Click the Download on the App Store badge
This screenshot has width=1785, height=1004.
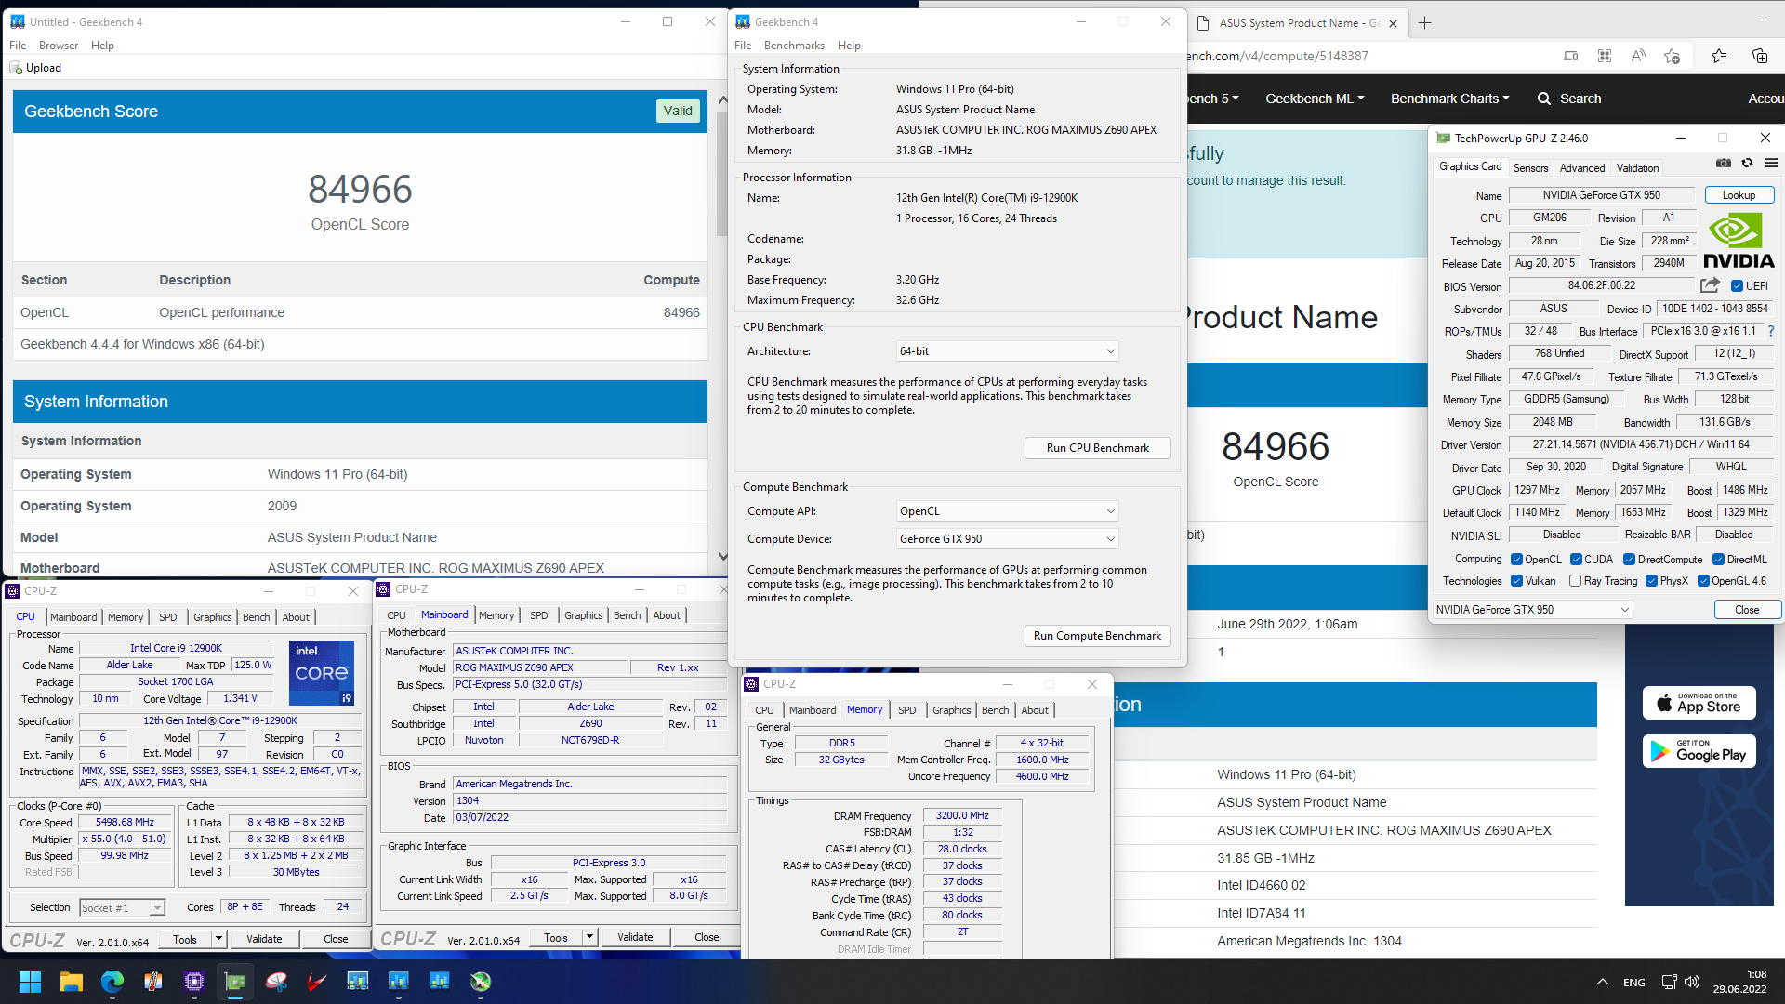1699,703
